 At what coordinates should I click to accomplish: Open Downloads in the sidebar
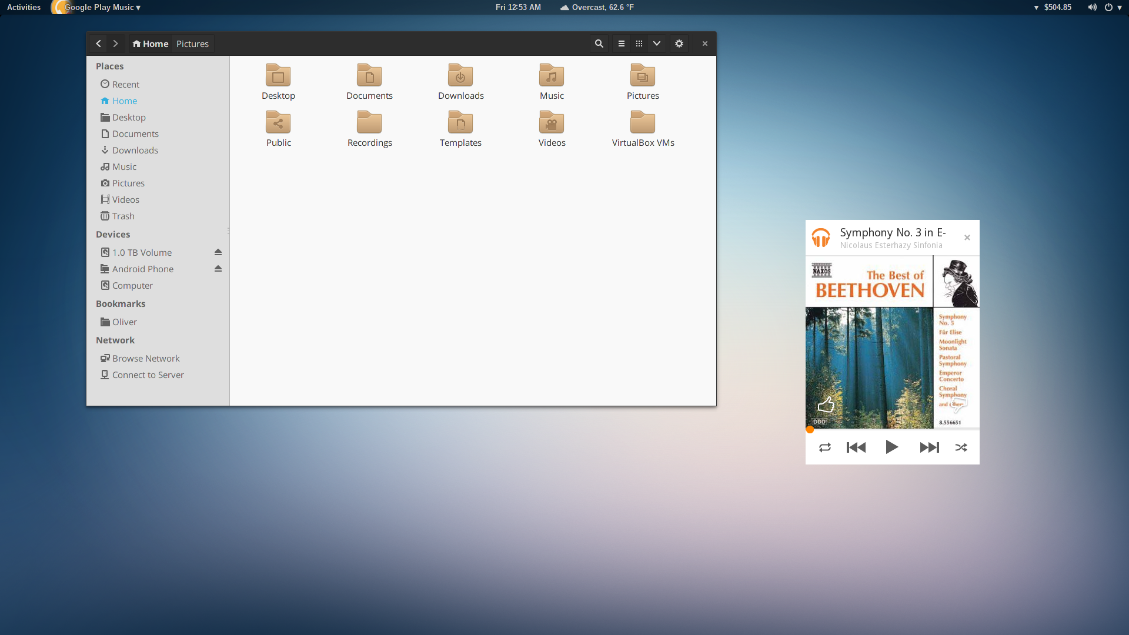(x=158, y=150)
